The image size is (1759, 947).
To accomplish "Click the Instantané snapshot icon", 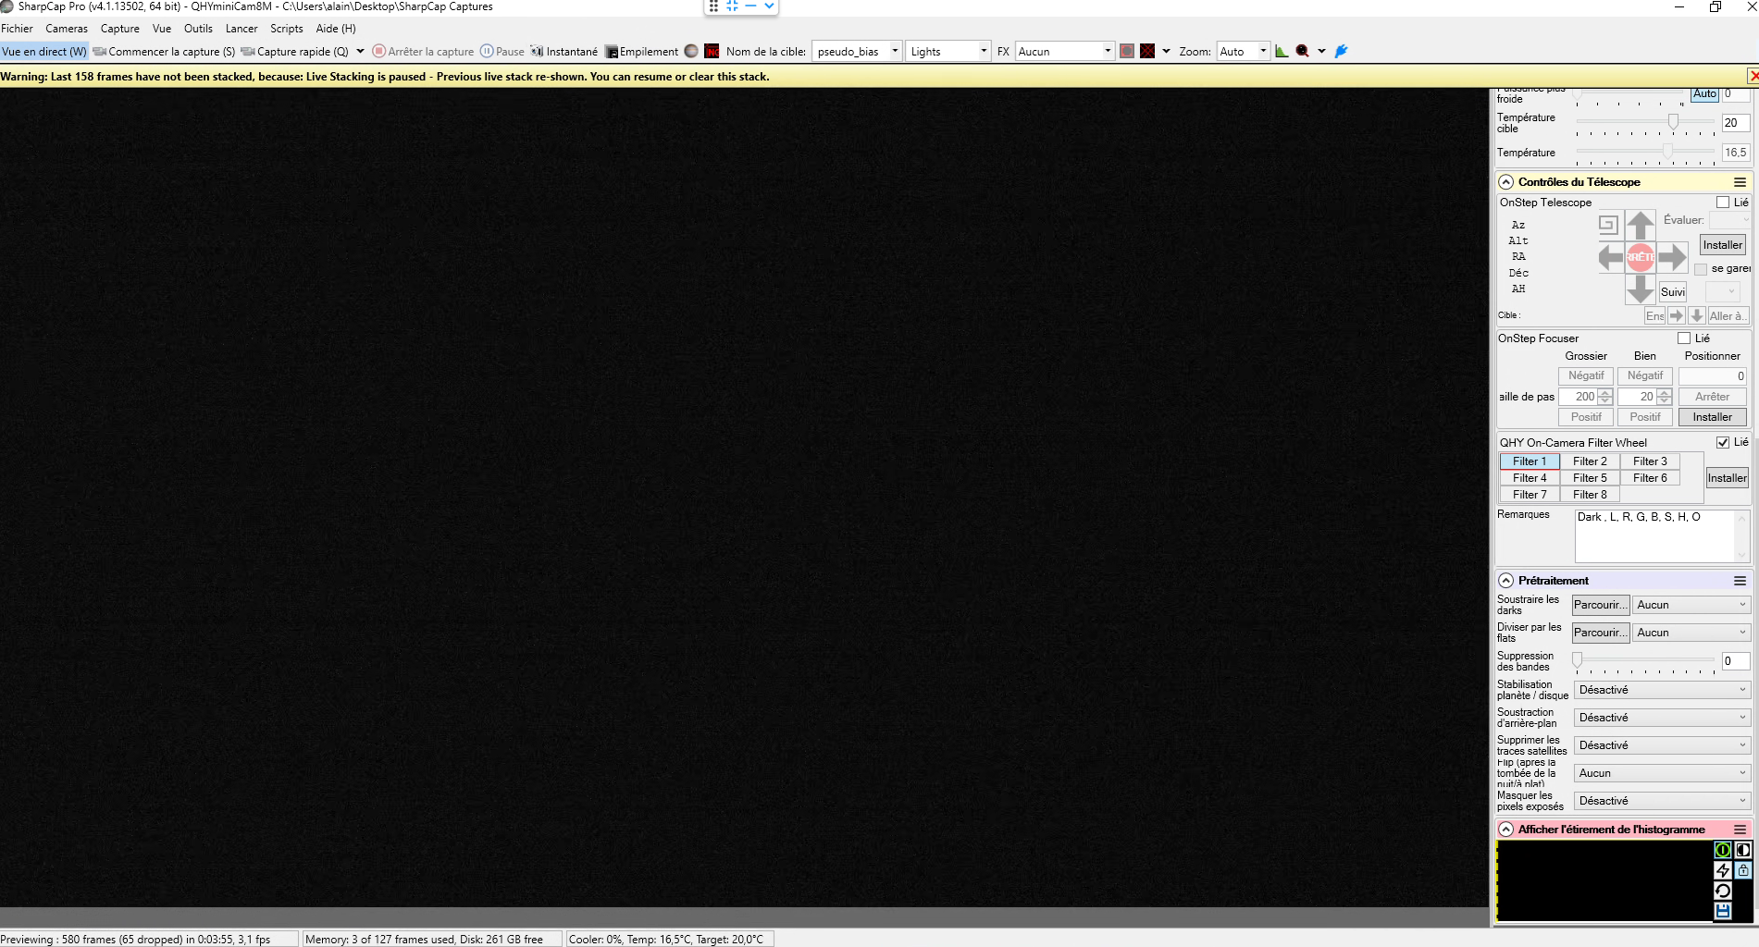I will 537,52.
